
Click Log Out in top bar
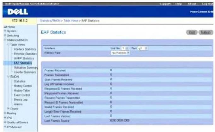[207, 4]
